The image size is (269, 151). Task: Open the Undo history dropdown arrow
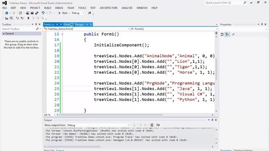click(47, 13)
